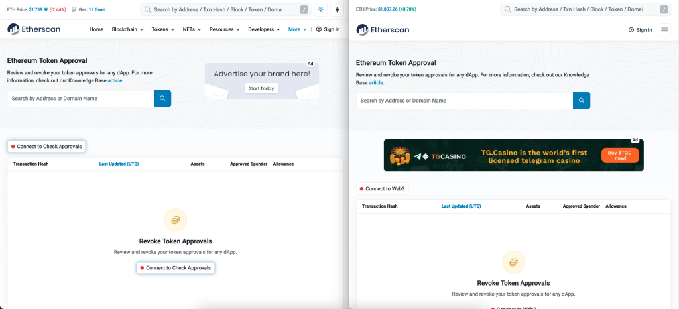Open the NFTs dropdown
679x309 pixels.
pos(192,29)
